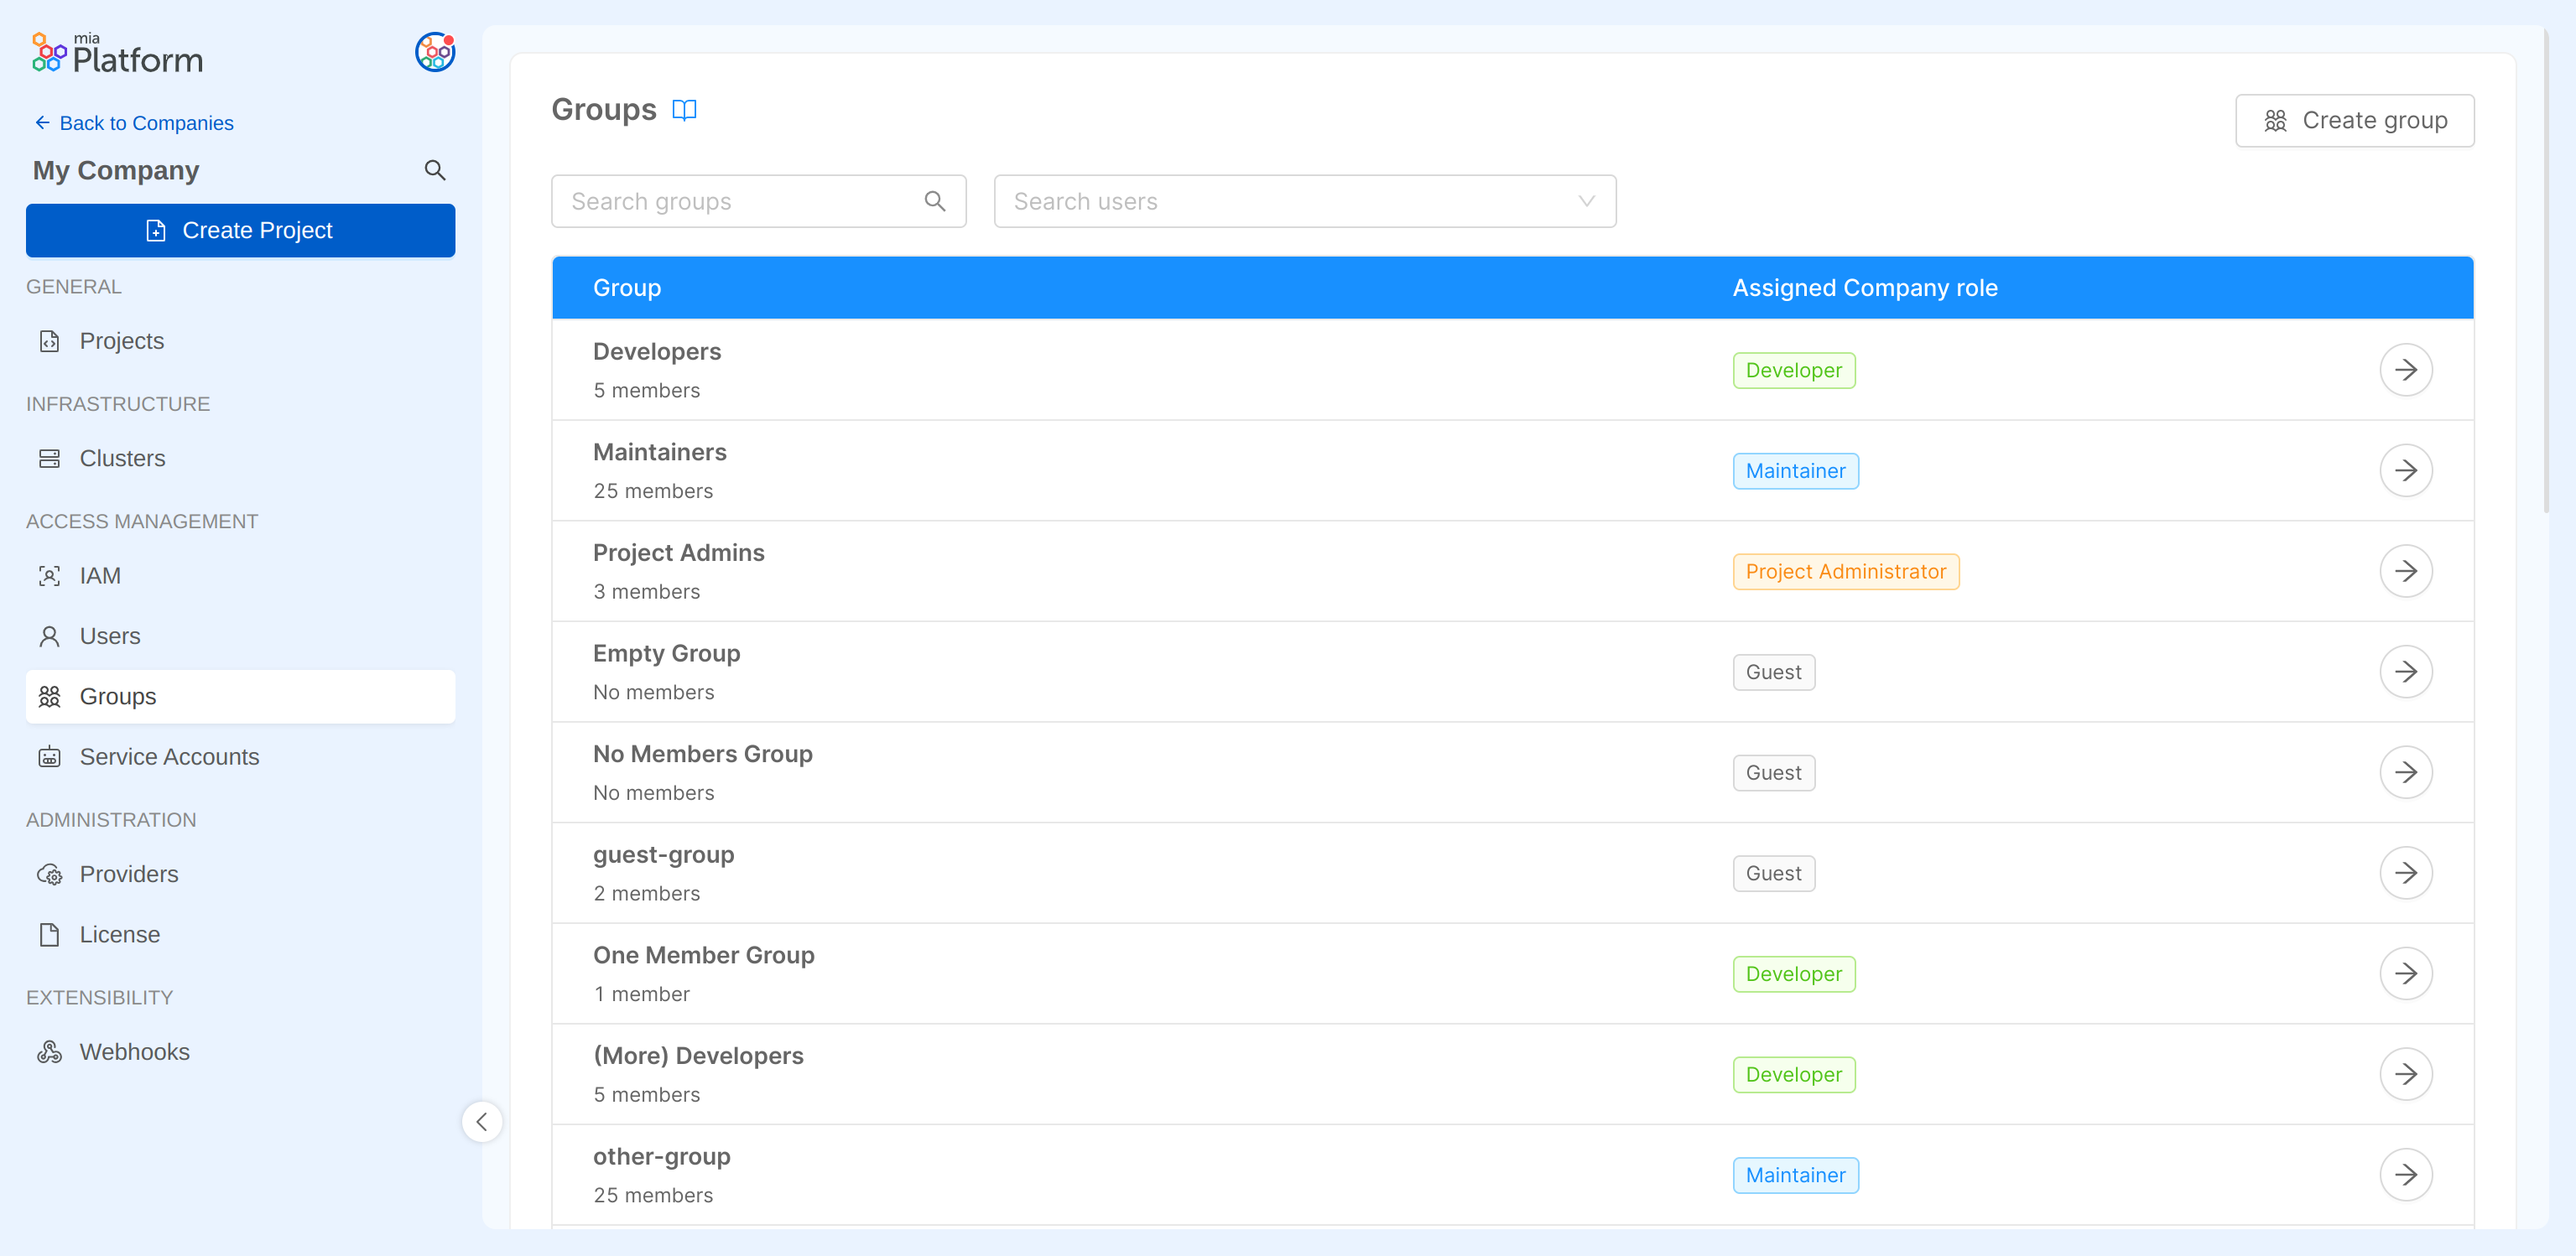This screenshot has height=1256, width=2576.
Task: Open the IAM section from the sidebar
Action: point(50,575)
